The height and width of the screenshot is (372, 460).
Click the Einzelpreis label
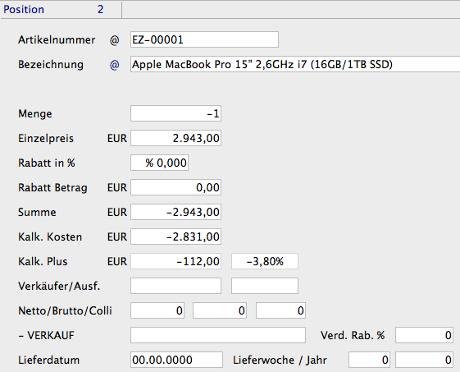pos(46,139)
